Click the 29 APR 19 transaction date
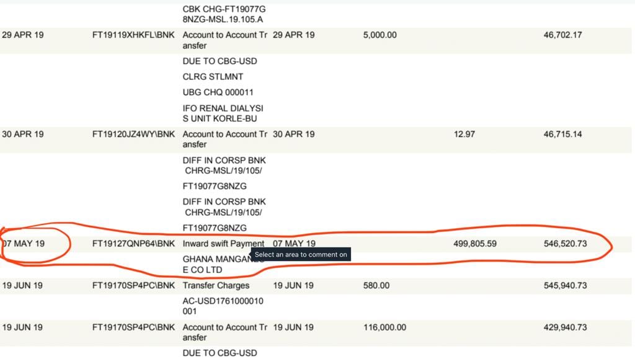This screenshot has height=359, width=635. tap(23, 35)
